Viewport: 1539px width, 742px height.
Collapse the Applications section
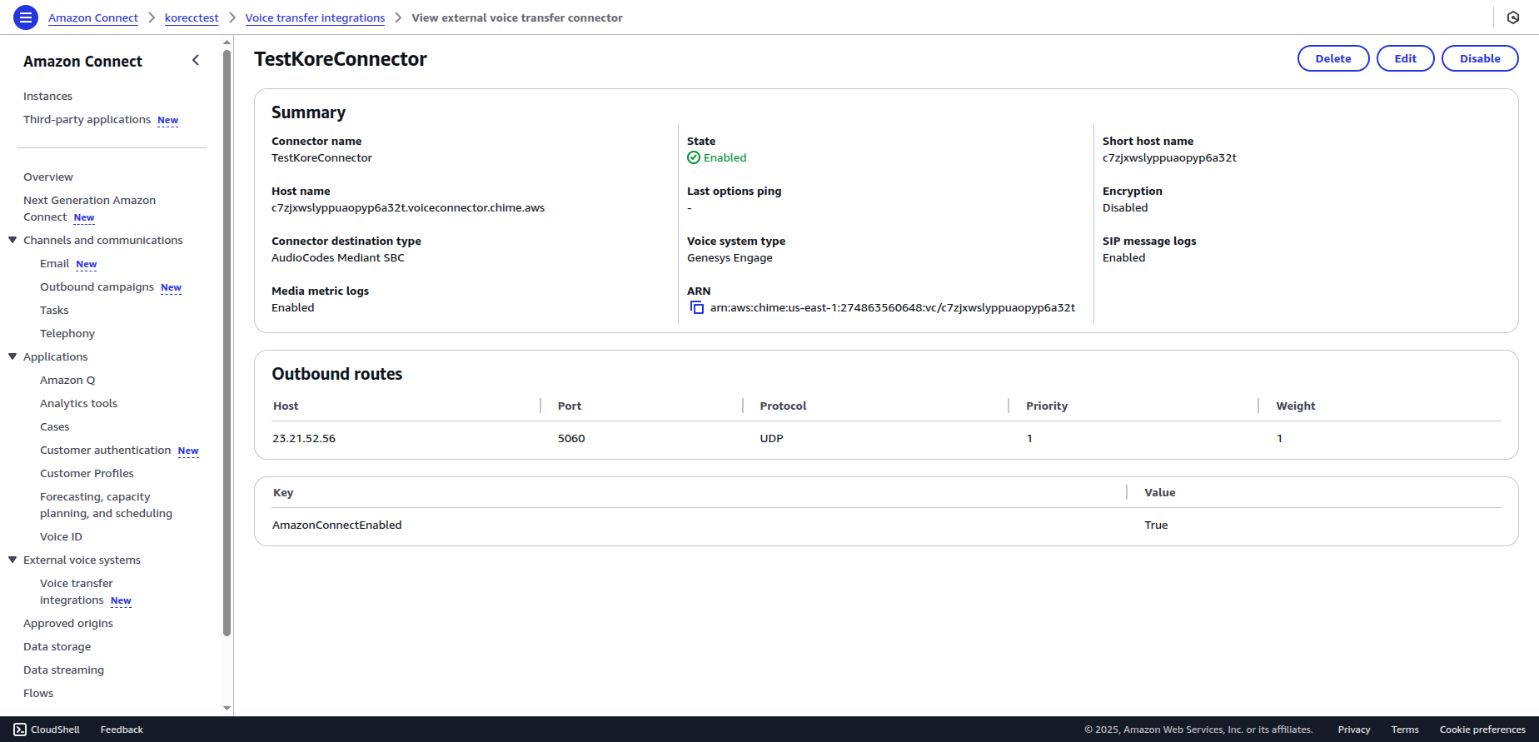(x=12, y=357)
